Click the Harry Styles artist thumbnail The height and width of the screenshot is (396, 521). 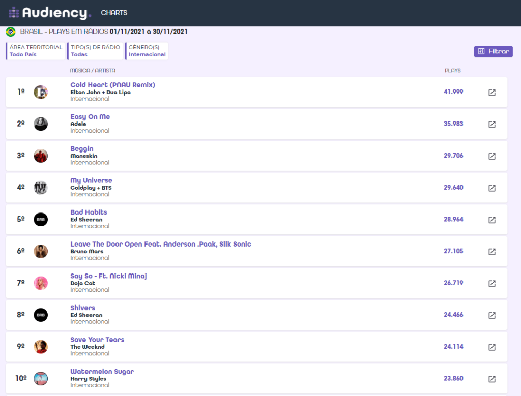pyautogui.click(x=41, y=379)
